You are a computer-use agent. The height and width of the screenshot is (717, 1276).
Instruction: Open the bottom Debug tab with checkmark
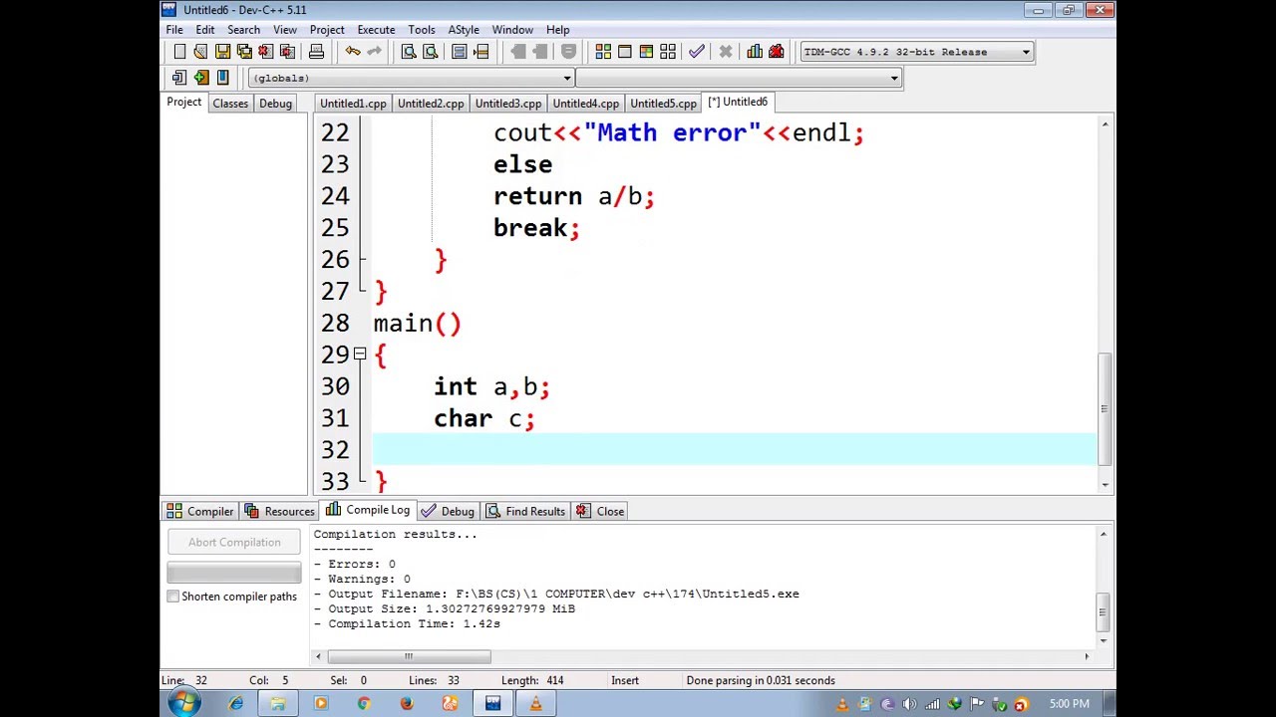(448, 512)
